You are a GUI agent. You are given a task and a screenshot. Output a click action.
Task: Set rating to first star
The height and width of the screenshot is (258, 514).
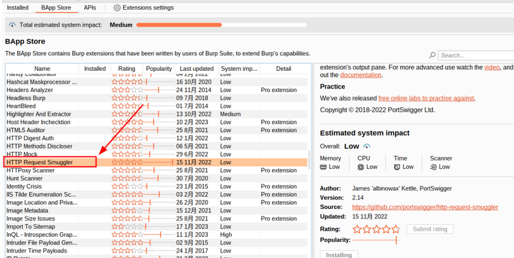357,229
